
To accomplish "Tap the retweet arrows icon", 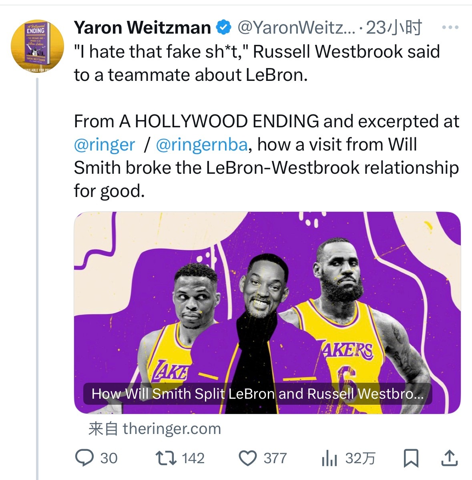I will pos(166,458).
